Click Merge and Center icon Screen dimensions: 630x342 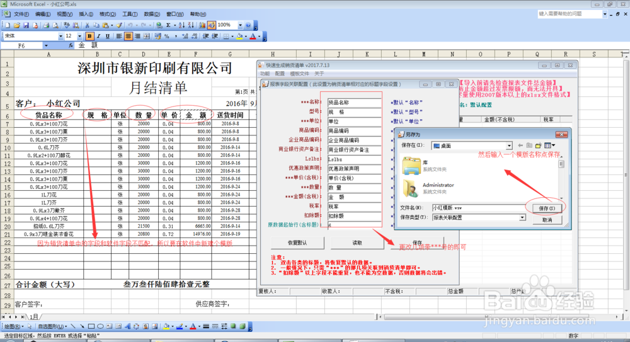pyautogui.click(x=146, y=36)
